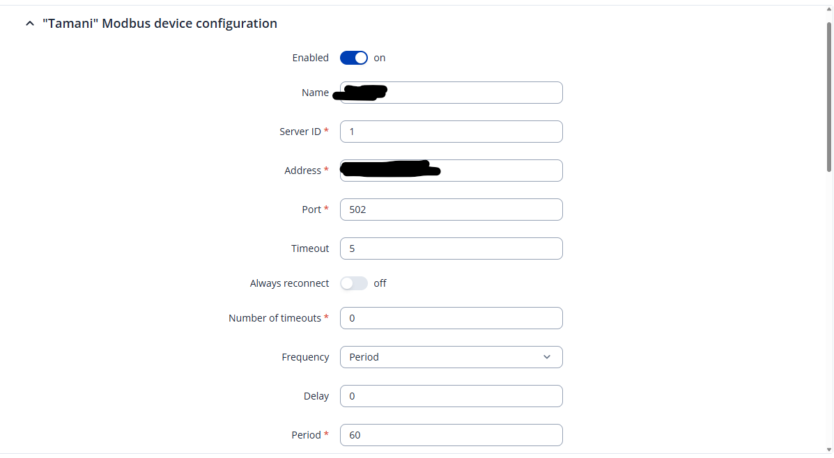Viewport: 834px width, 458px height.
Task: Select the Period field showing 60
Action: 451,435
